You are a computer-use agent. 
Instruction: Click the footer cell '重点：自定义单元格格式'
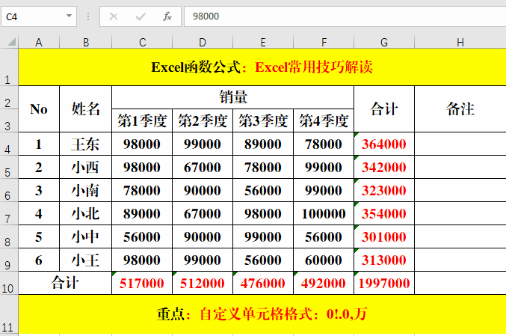[262, 314]
